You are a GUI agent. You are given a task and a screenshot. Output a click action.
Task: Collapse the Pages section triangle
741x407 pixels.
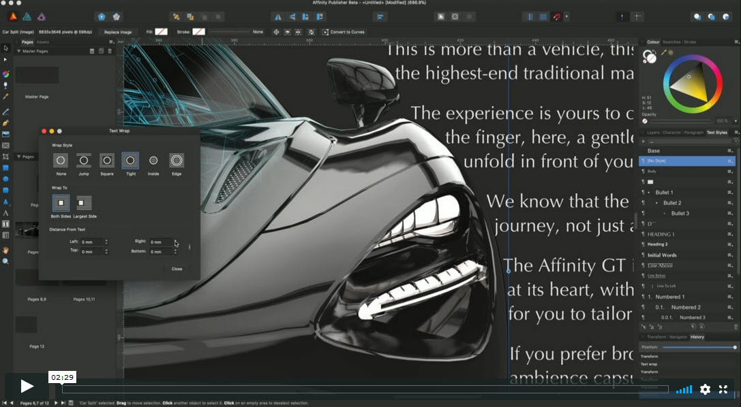pyautogui.click(x=19, y=157)
